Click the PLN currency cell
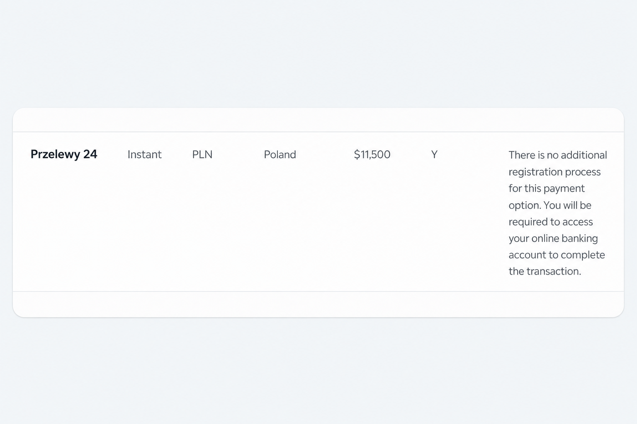The height and width of the screenshot is (424, 637). point(202,154)
